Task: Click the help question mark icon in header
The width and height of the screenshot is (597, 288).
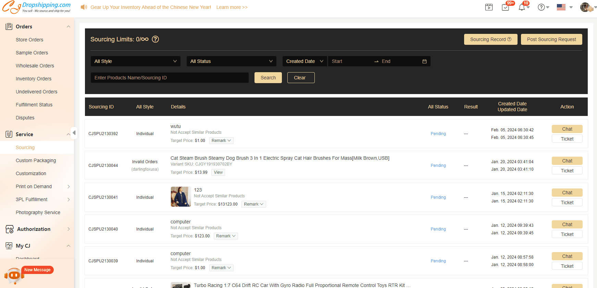Action: (541, 7)
